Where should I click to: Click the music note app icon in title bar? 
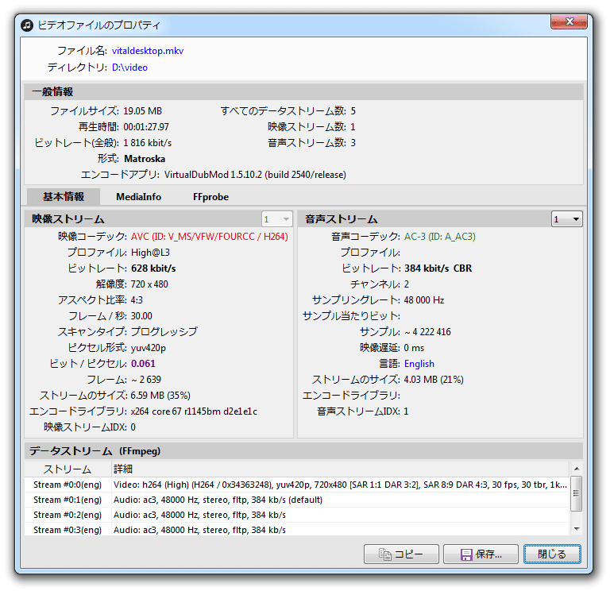click(27, 25)
